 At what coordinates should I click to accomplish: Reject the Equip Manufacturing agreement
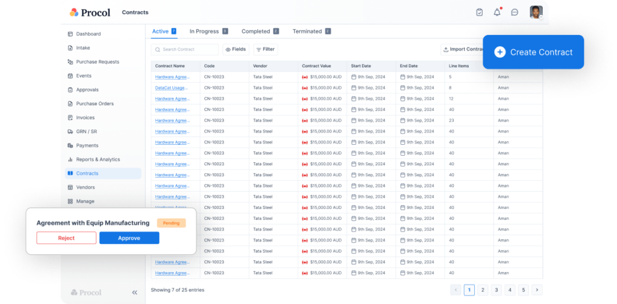pyautogui.click(x=66, y=238)
